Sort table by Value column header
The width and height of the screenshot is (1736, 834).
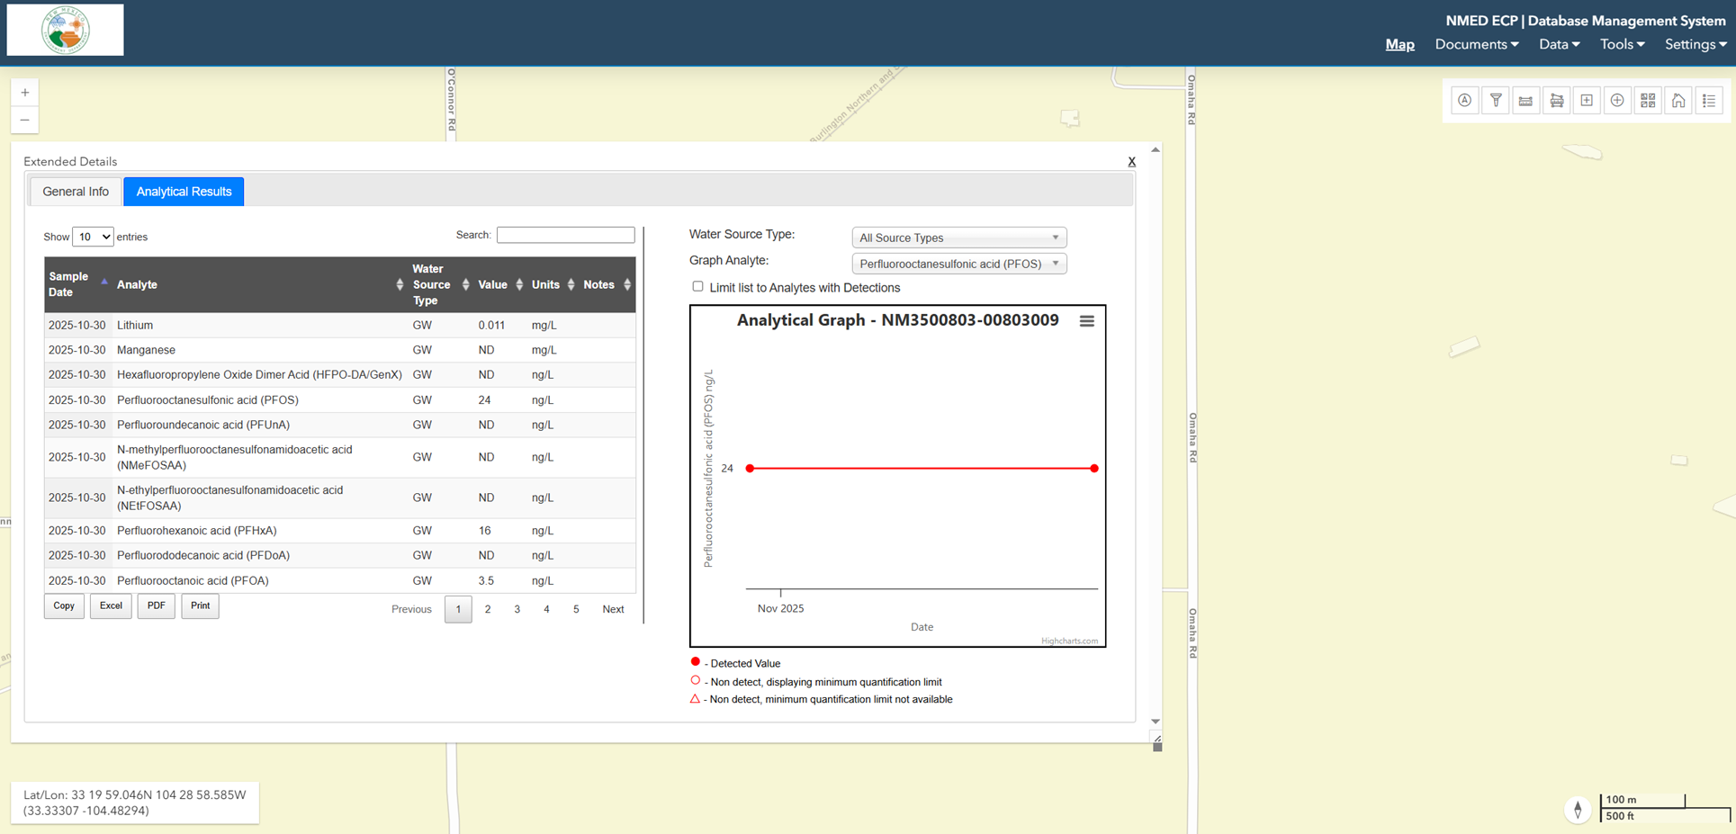pyautogui.click(x=493, y=285)
